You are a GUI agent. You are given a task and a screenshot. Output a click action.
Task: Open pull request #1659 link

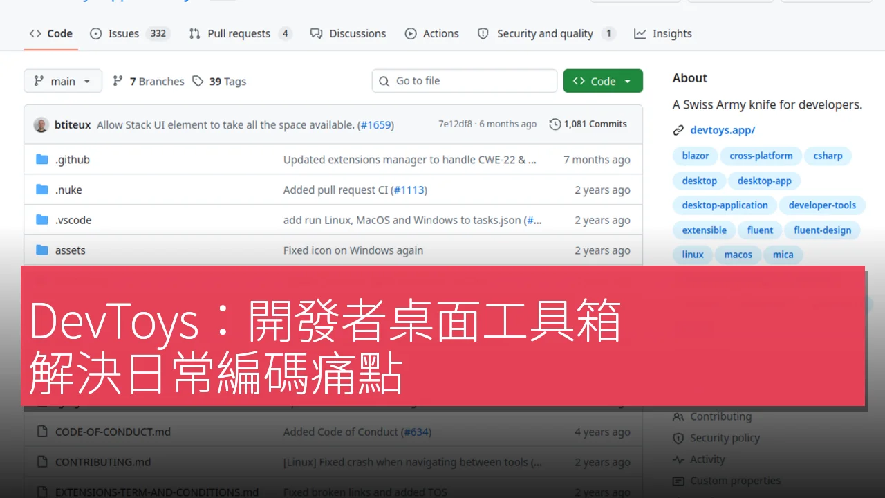point(375,124)
